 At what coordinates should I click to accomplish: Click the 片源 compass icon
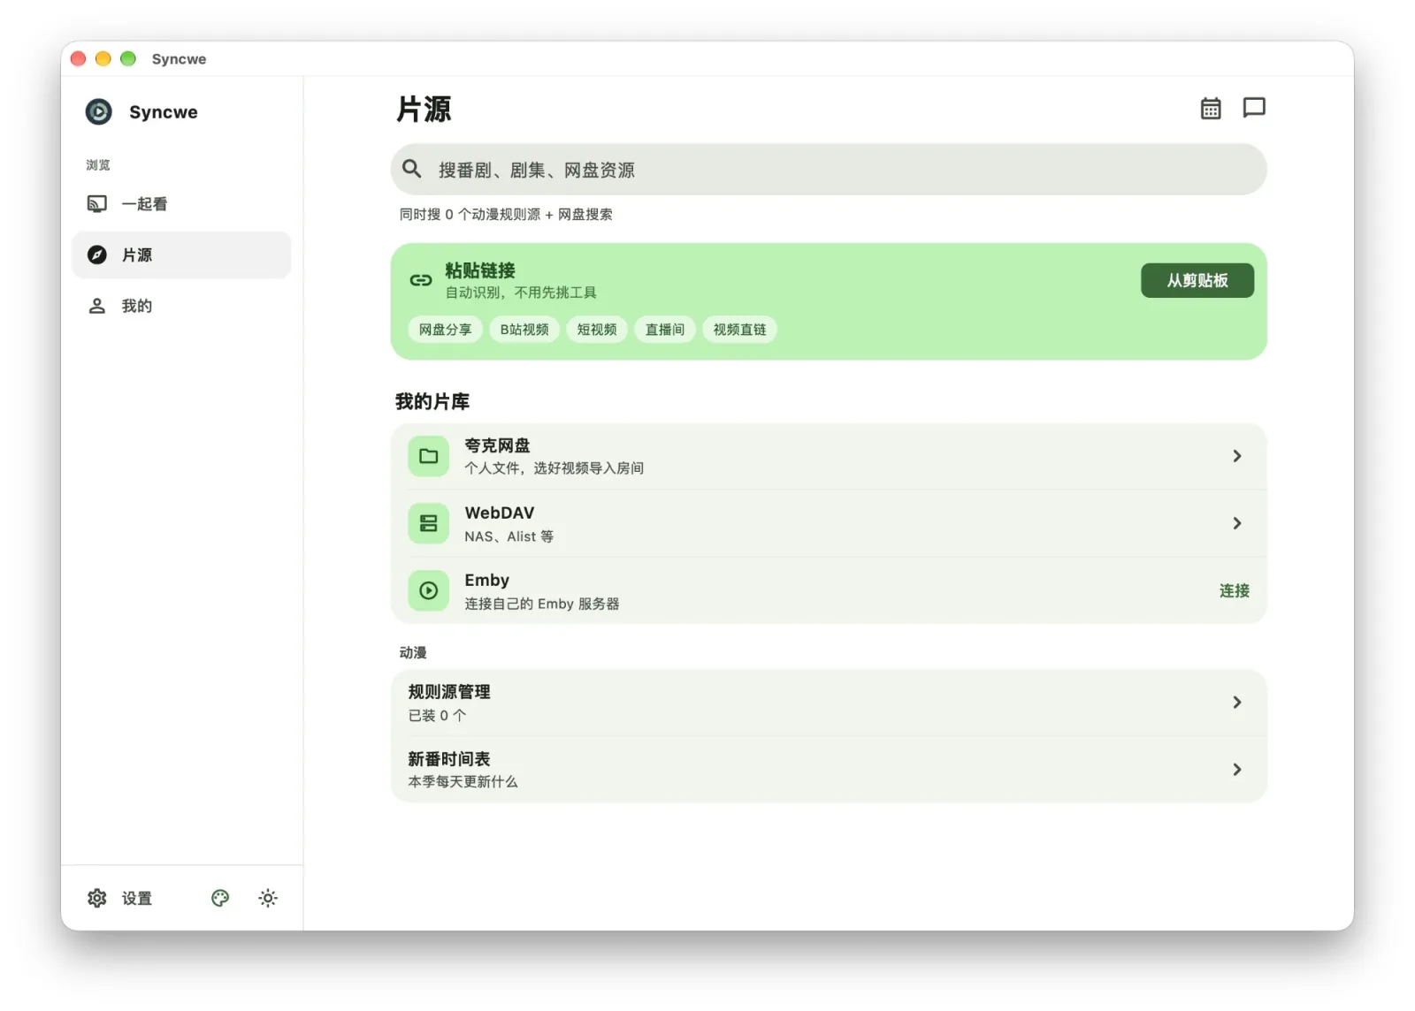click(97, 255)
